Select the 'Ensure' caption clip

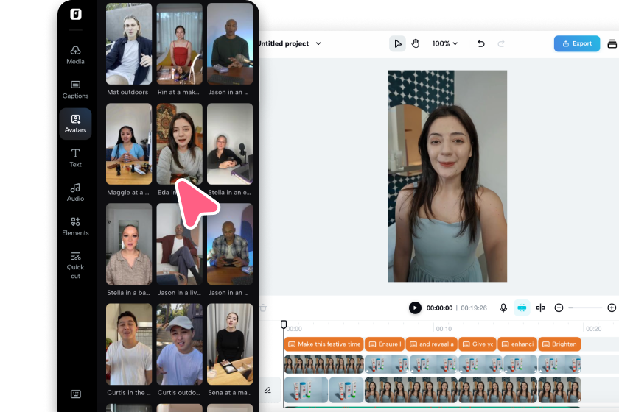[385, 344]
